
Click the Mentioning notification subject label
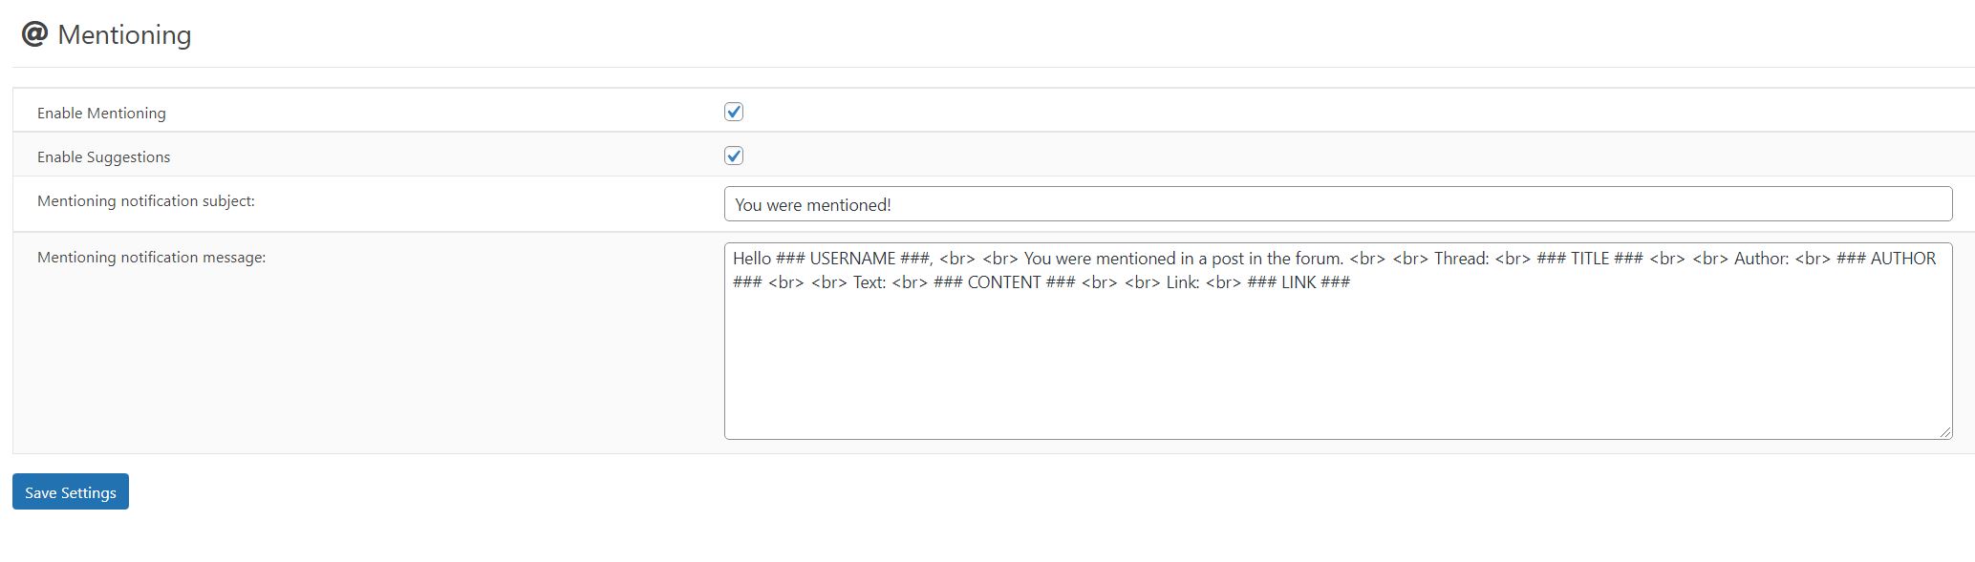pyautogui.click(x=146, y=200)
